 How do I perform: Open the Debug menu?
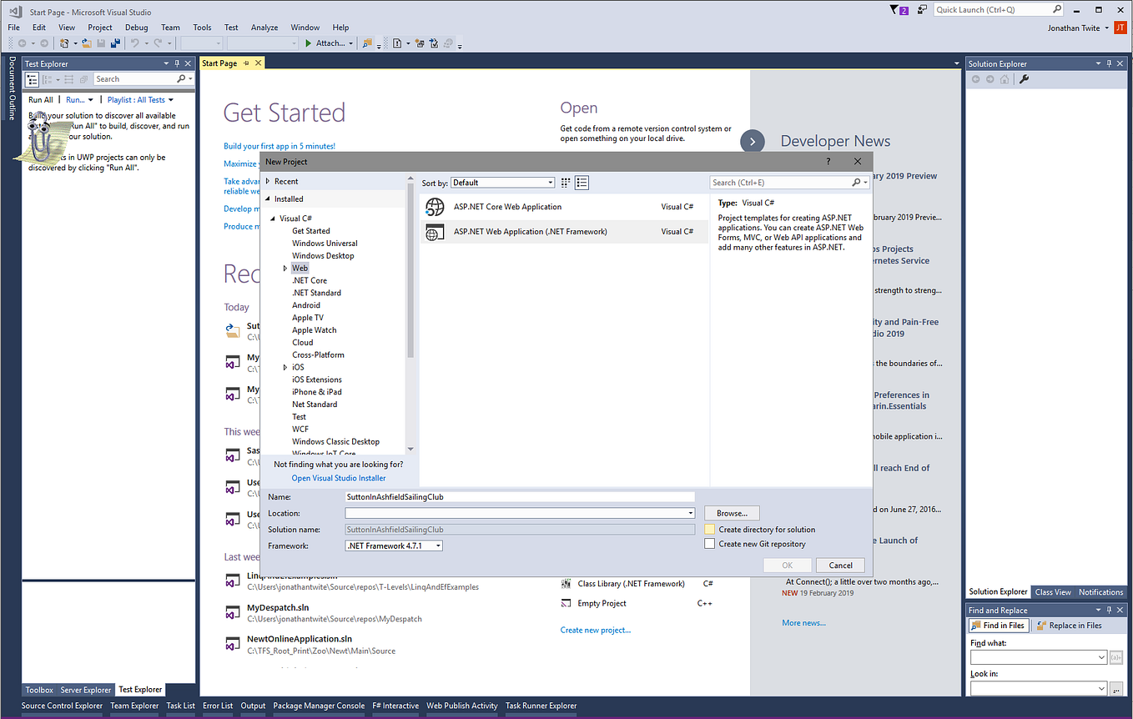[x=135, y=27]
